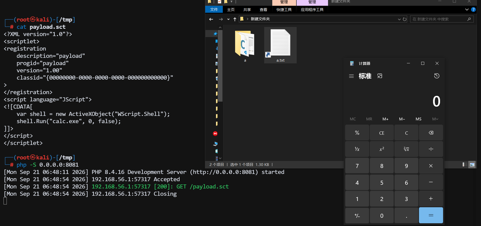The image size is (481, 226).
Task: Switch to the 主页 ribbon tab
Action: pyautogui.click(x=231, y=10)
